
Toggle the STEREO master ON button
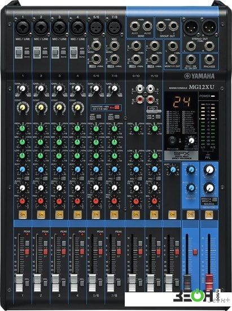[209, 214]
